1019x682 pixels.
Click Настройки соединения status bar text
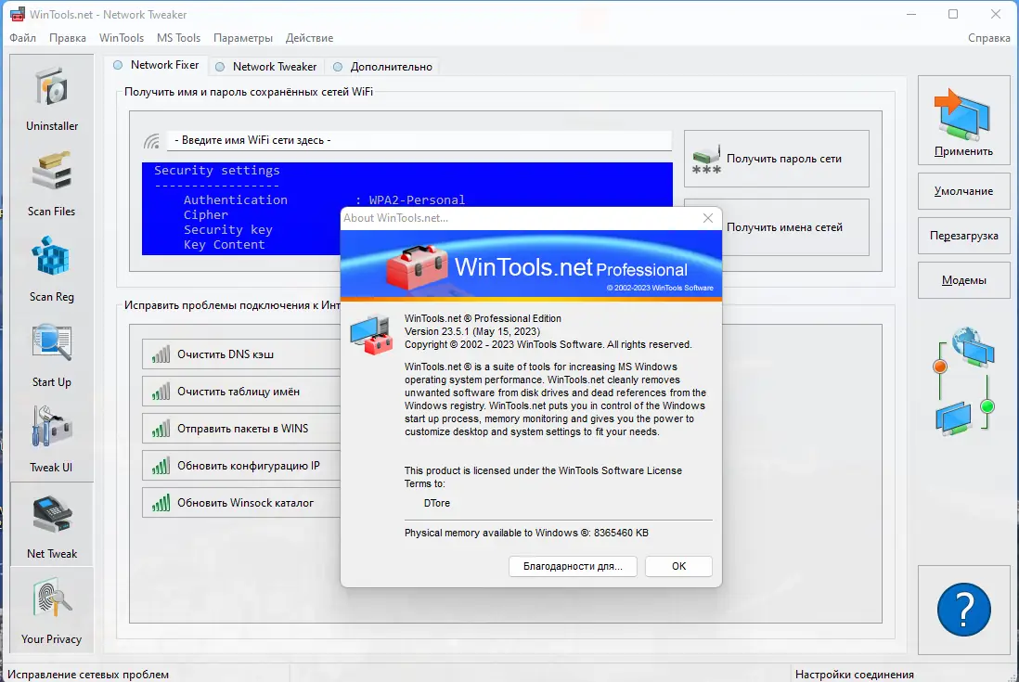click(854, 675)
